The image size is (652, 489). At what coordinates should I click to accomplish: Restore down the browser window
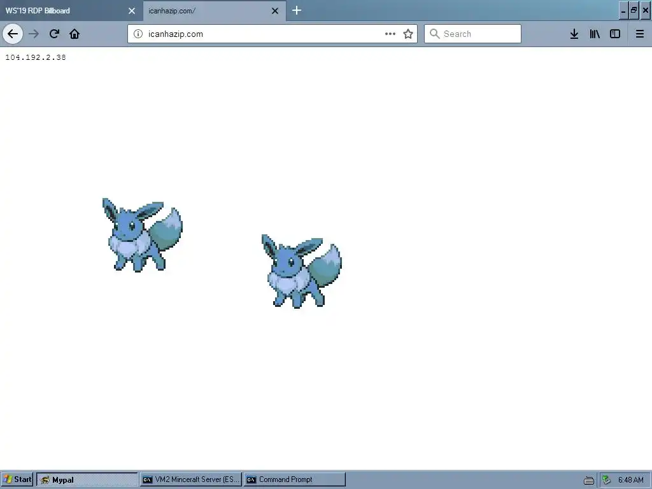point(634,11)
